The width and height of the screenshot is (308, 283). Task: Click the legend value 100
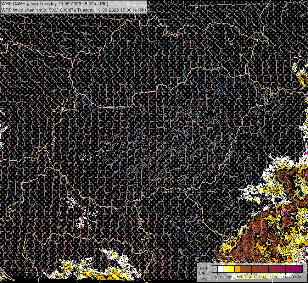[x=217, y=277]
